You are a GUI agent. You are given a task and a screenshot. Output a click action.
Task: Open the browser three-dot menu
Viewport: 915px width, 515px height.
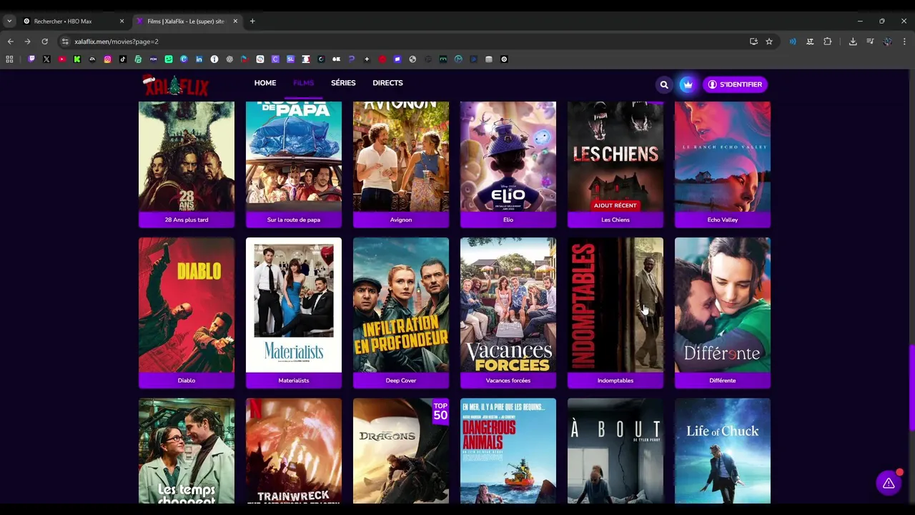(904, 41)
